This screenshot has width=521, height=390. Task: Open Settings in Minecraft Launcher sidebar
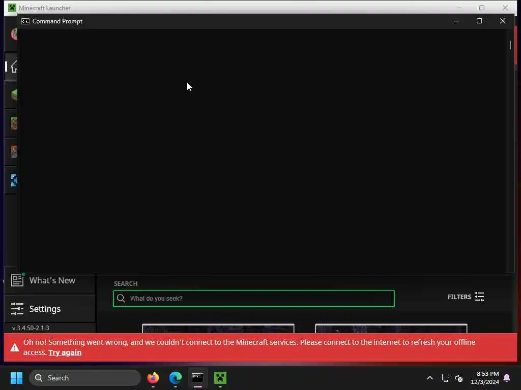click(x=50, y=309)
